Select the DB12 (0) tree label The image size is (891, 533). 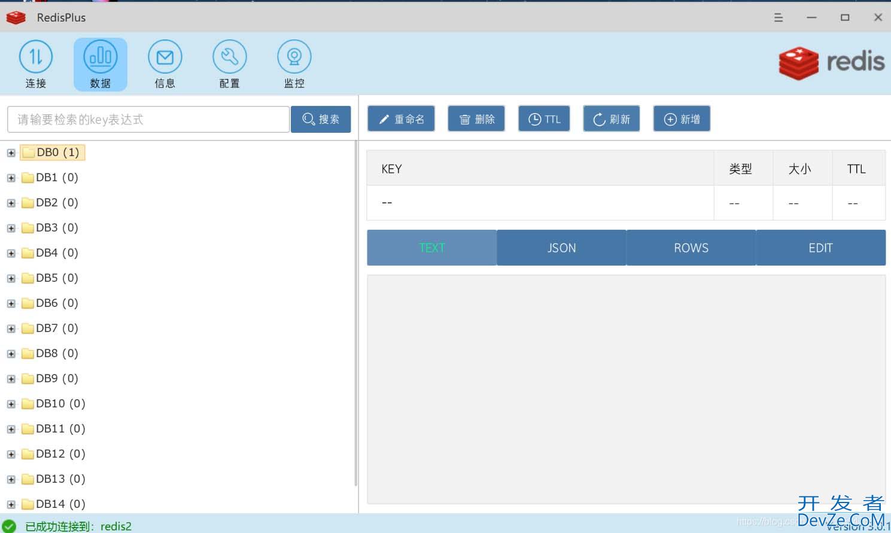click(x=60, y=454)
